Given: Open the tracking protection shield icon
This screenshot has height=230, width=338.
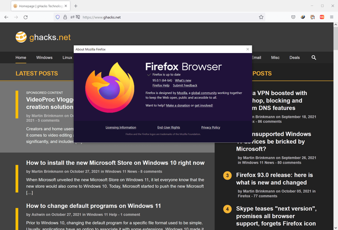Looking at the screenshot, I should pos(57,17).
